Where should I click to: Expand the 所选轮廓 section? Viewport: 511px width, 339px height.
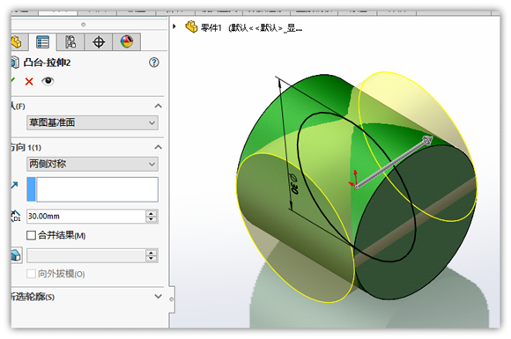(x=158, y=297)
